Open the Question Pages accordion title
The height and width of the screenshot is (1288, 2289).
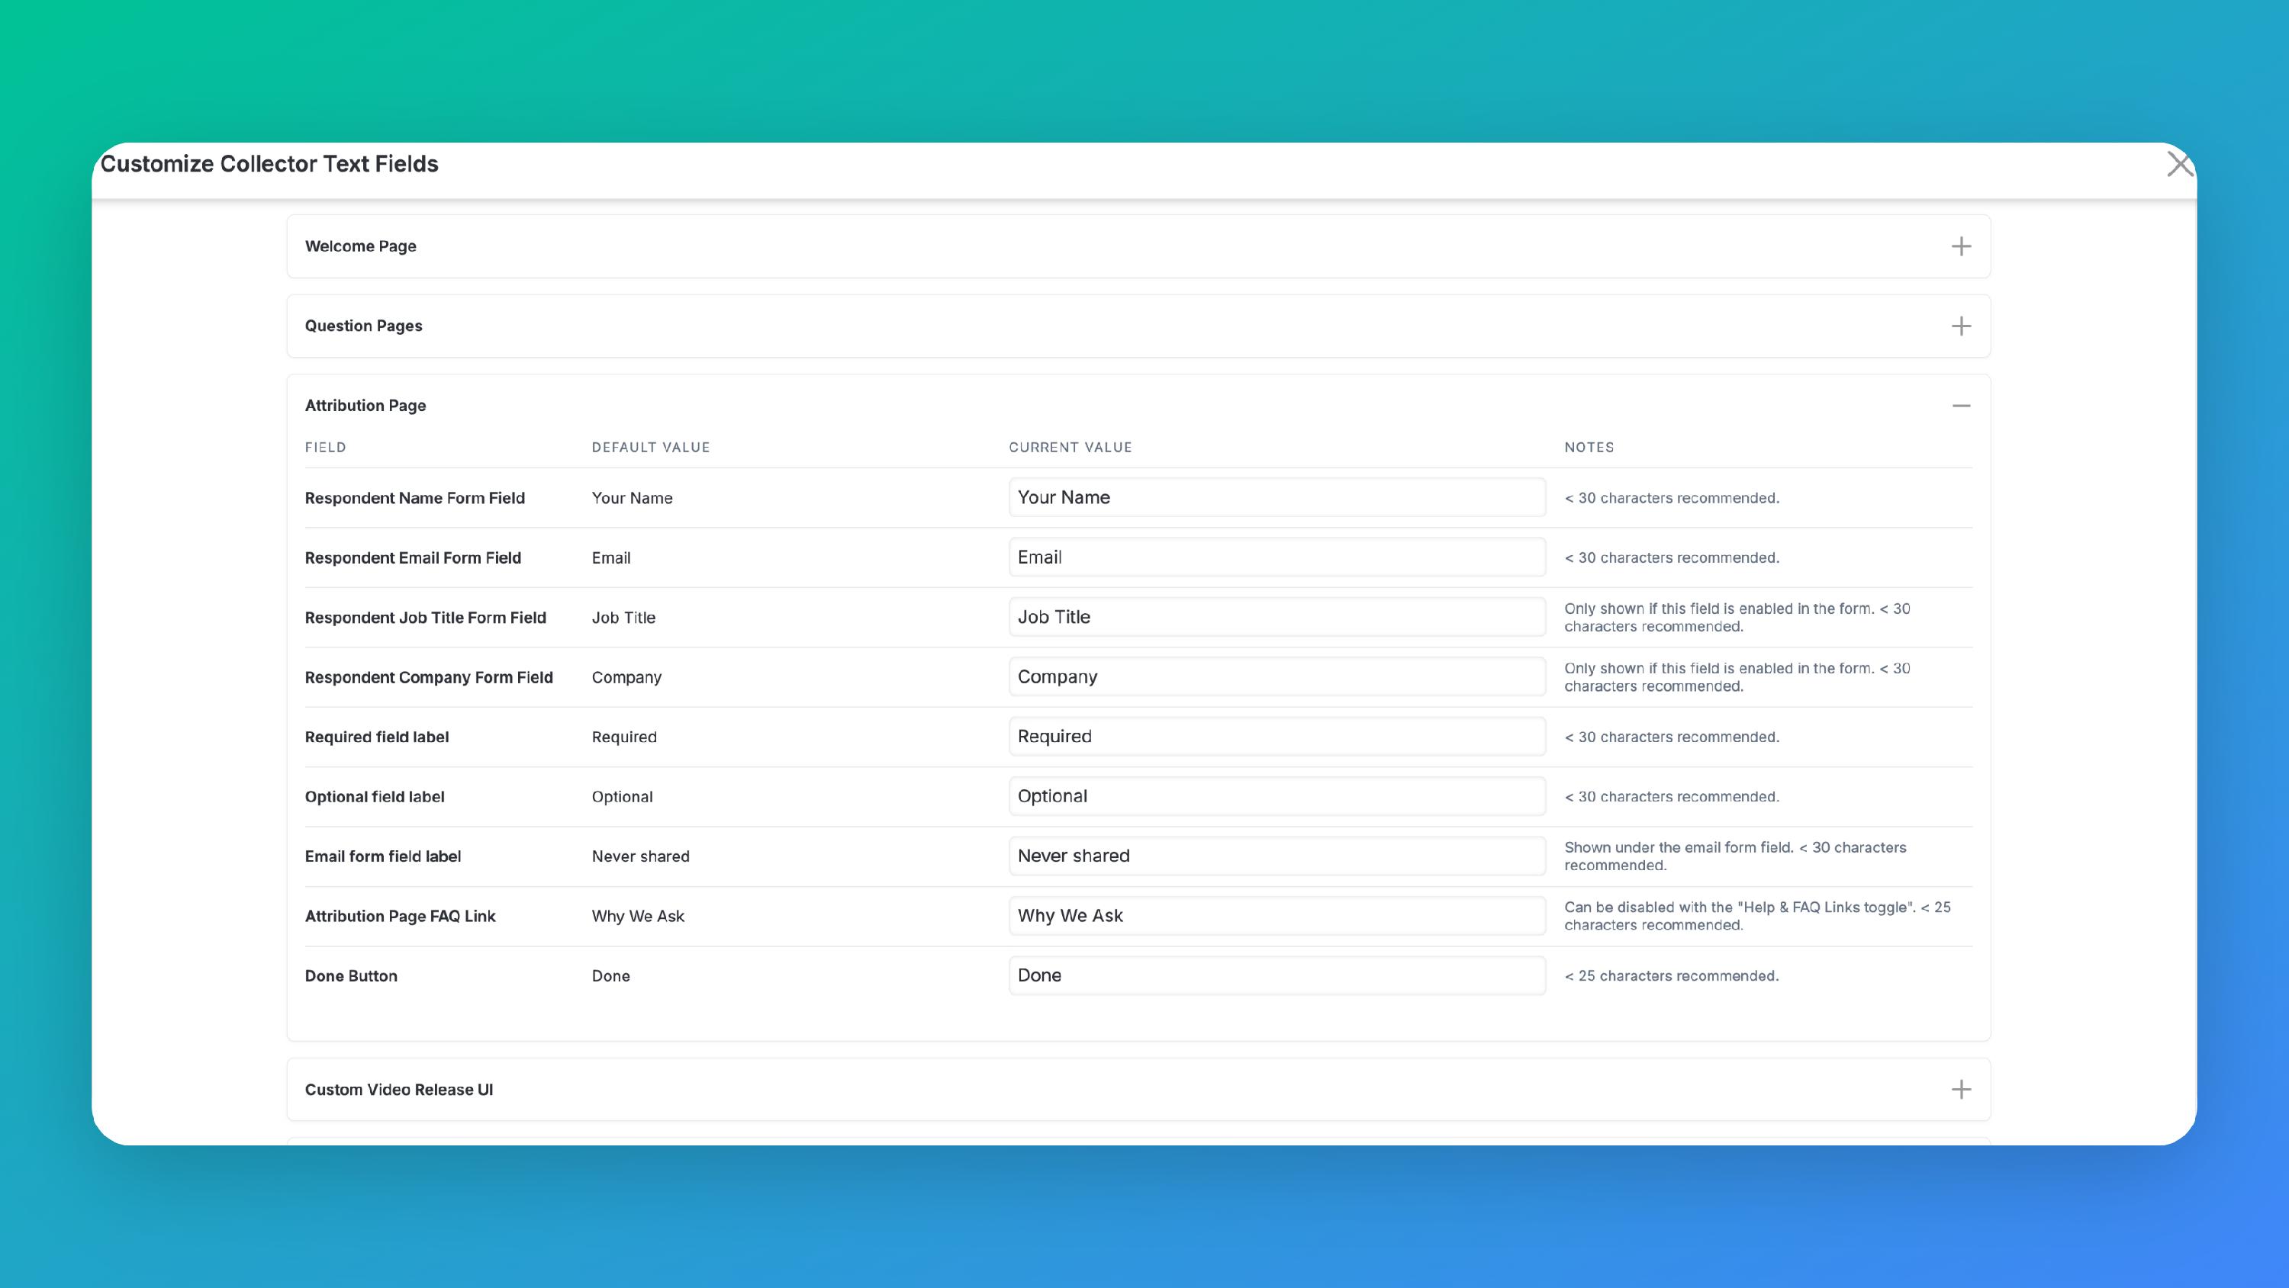363,326
